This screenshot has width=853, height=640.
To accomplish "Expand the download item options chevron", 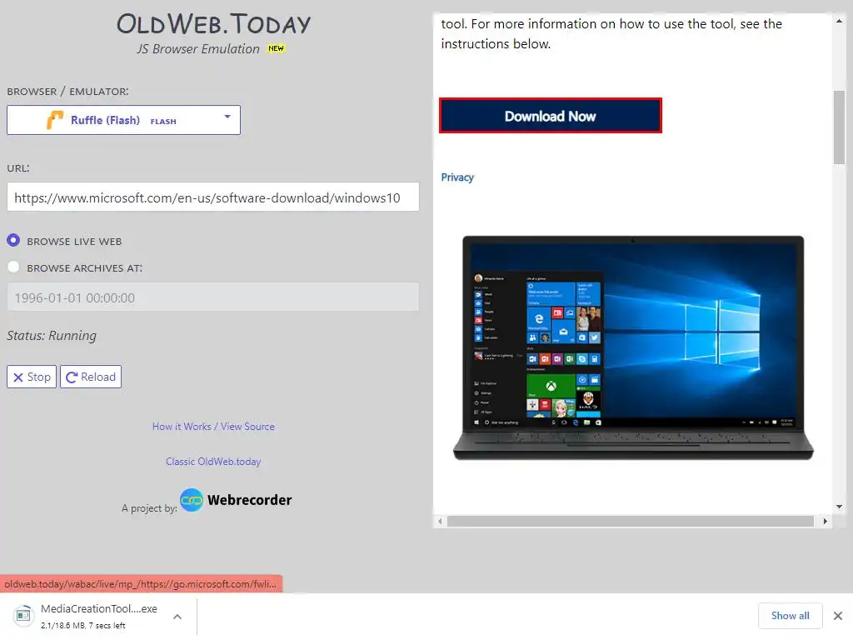I will [x=177, y=616].
